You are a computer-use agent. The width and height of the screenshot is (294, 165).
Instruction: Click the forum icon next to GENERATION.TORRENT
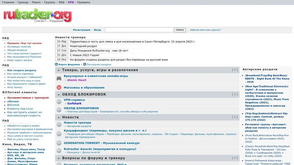coord(59,143)
